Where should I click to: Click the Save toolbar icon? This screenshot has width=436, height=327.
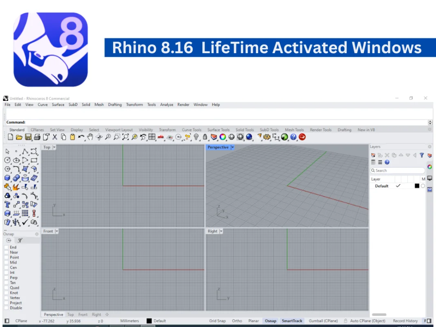coord(28,137)
